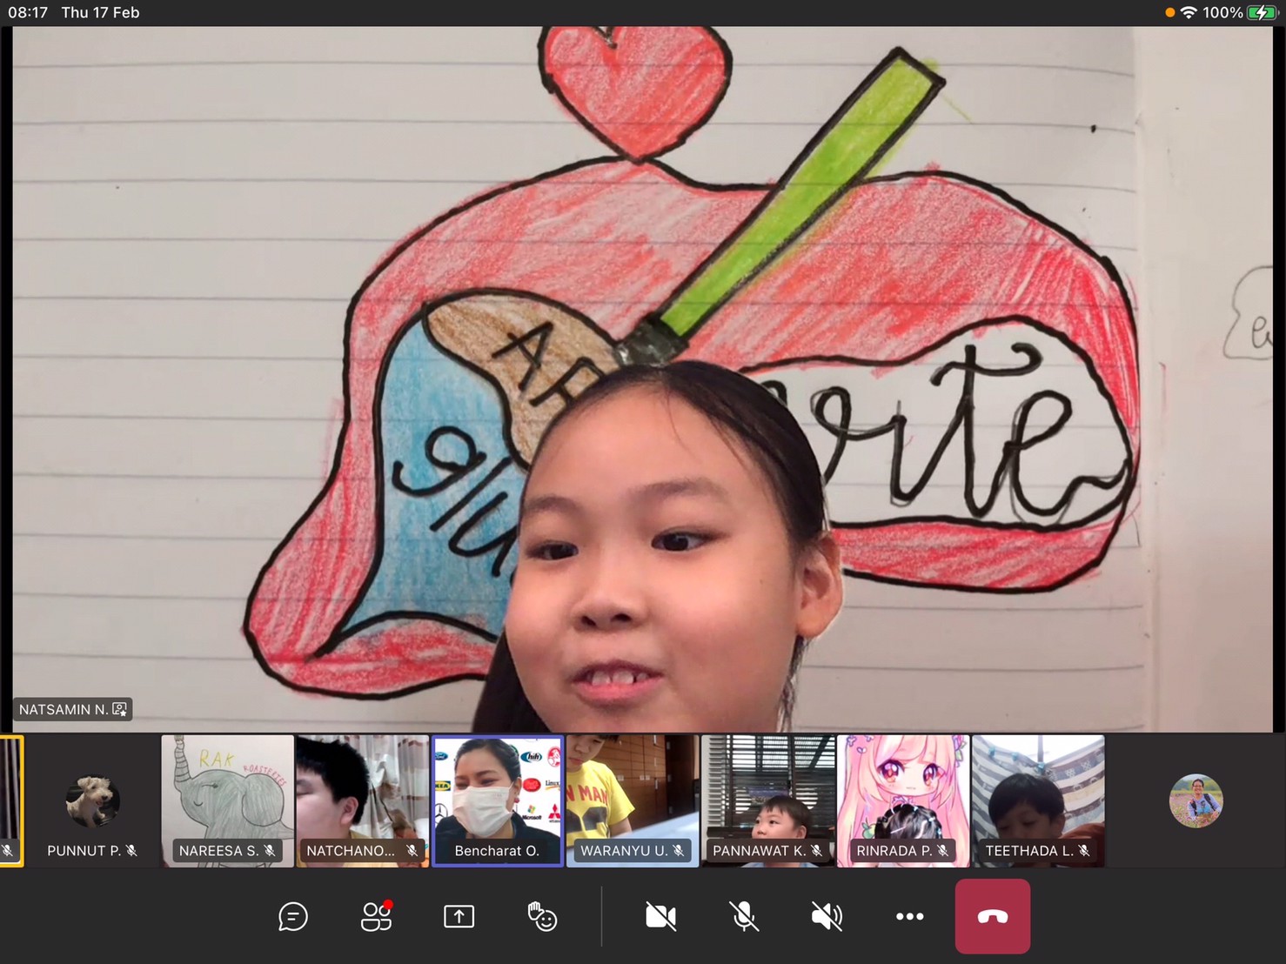The width and height of the screenshot is (1286, 964).
Task: Tap the battery indicator in status bar
Action: (1261, 12)
